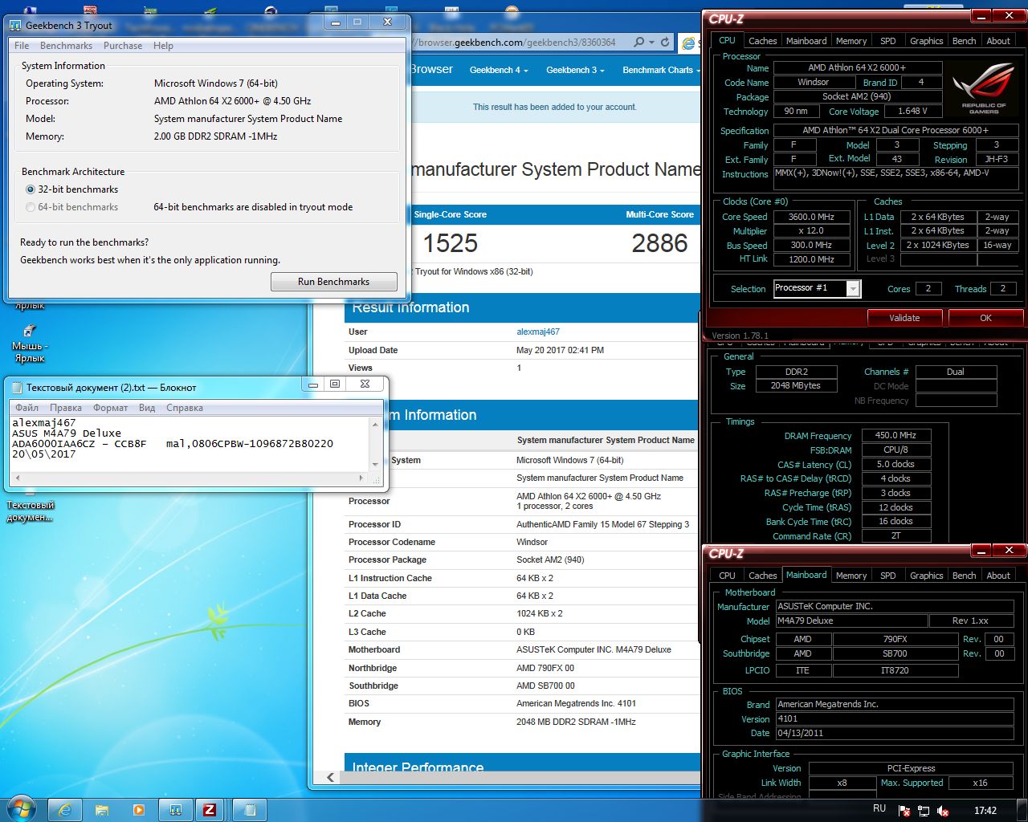Screen dimensions: 1028x822
Task: Open the Benchmarks menu in Geekbench
Action: point(66,46)
